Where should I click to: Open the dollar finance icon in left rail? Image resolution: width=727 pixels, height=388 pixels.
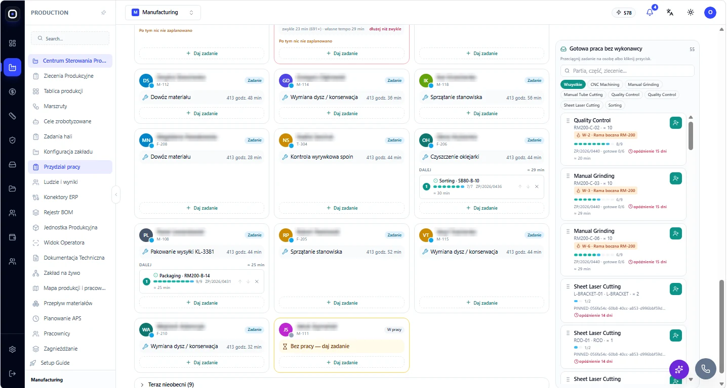[13, 91]
